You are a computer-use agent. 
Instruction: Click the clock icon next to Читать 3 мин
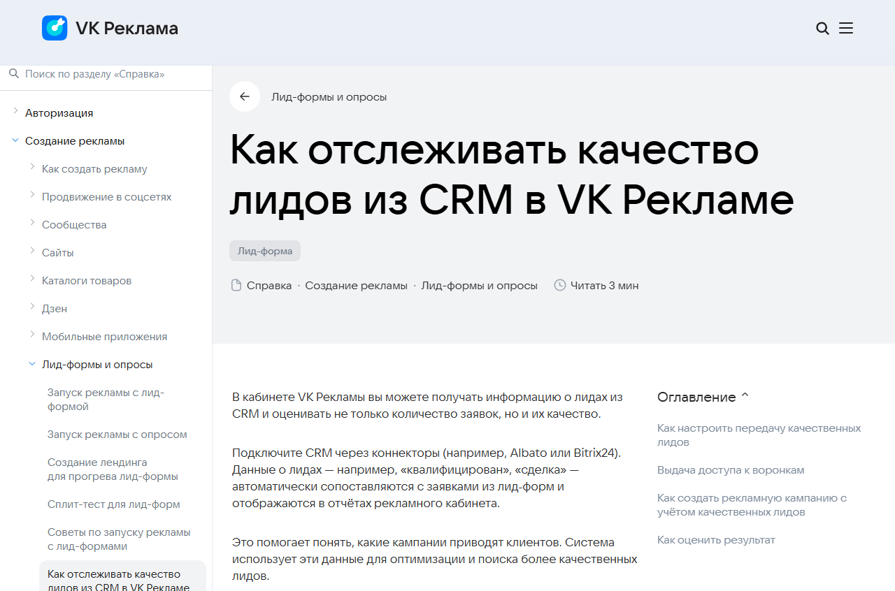(x=559, y=285)
